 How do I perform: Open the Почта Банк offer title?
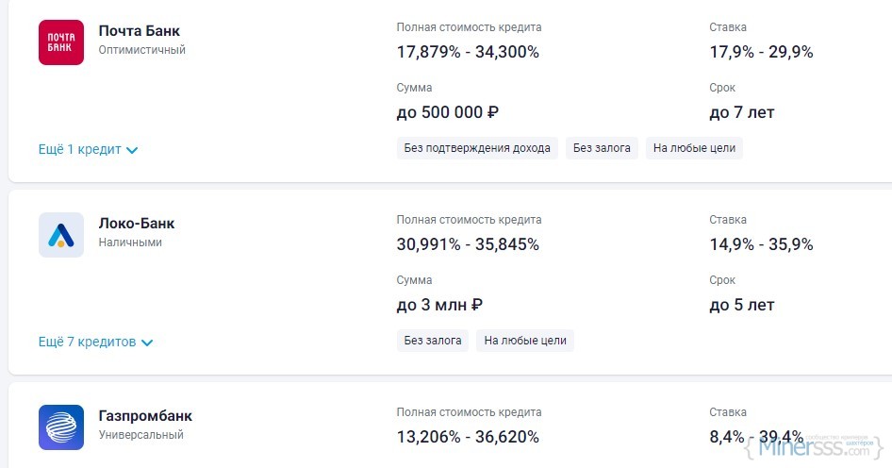pos(139,31)
